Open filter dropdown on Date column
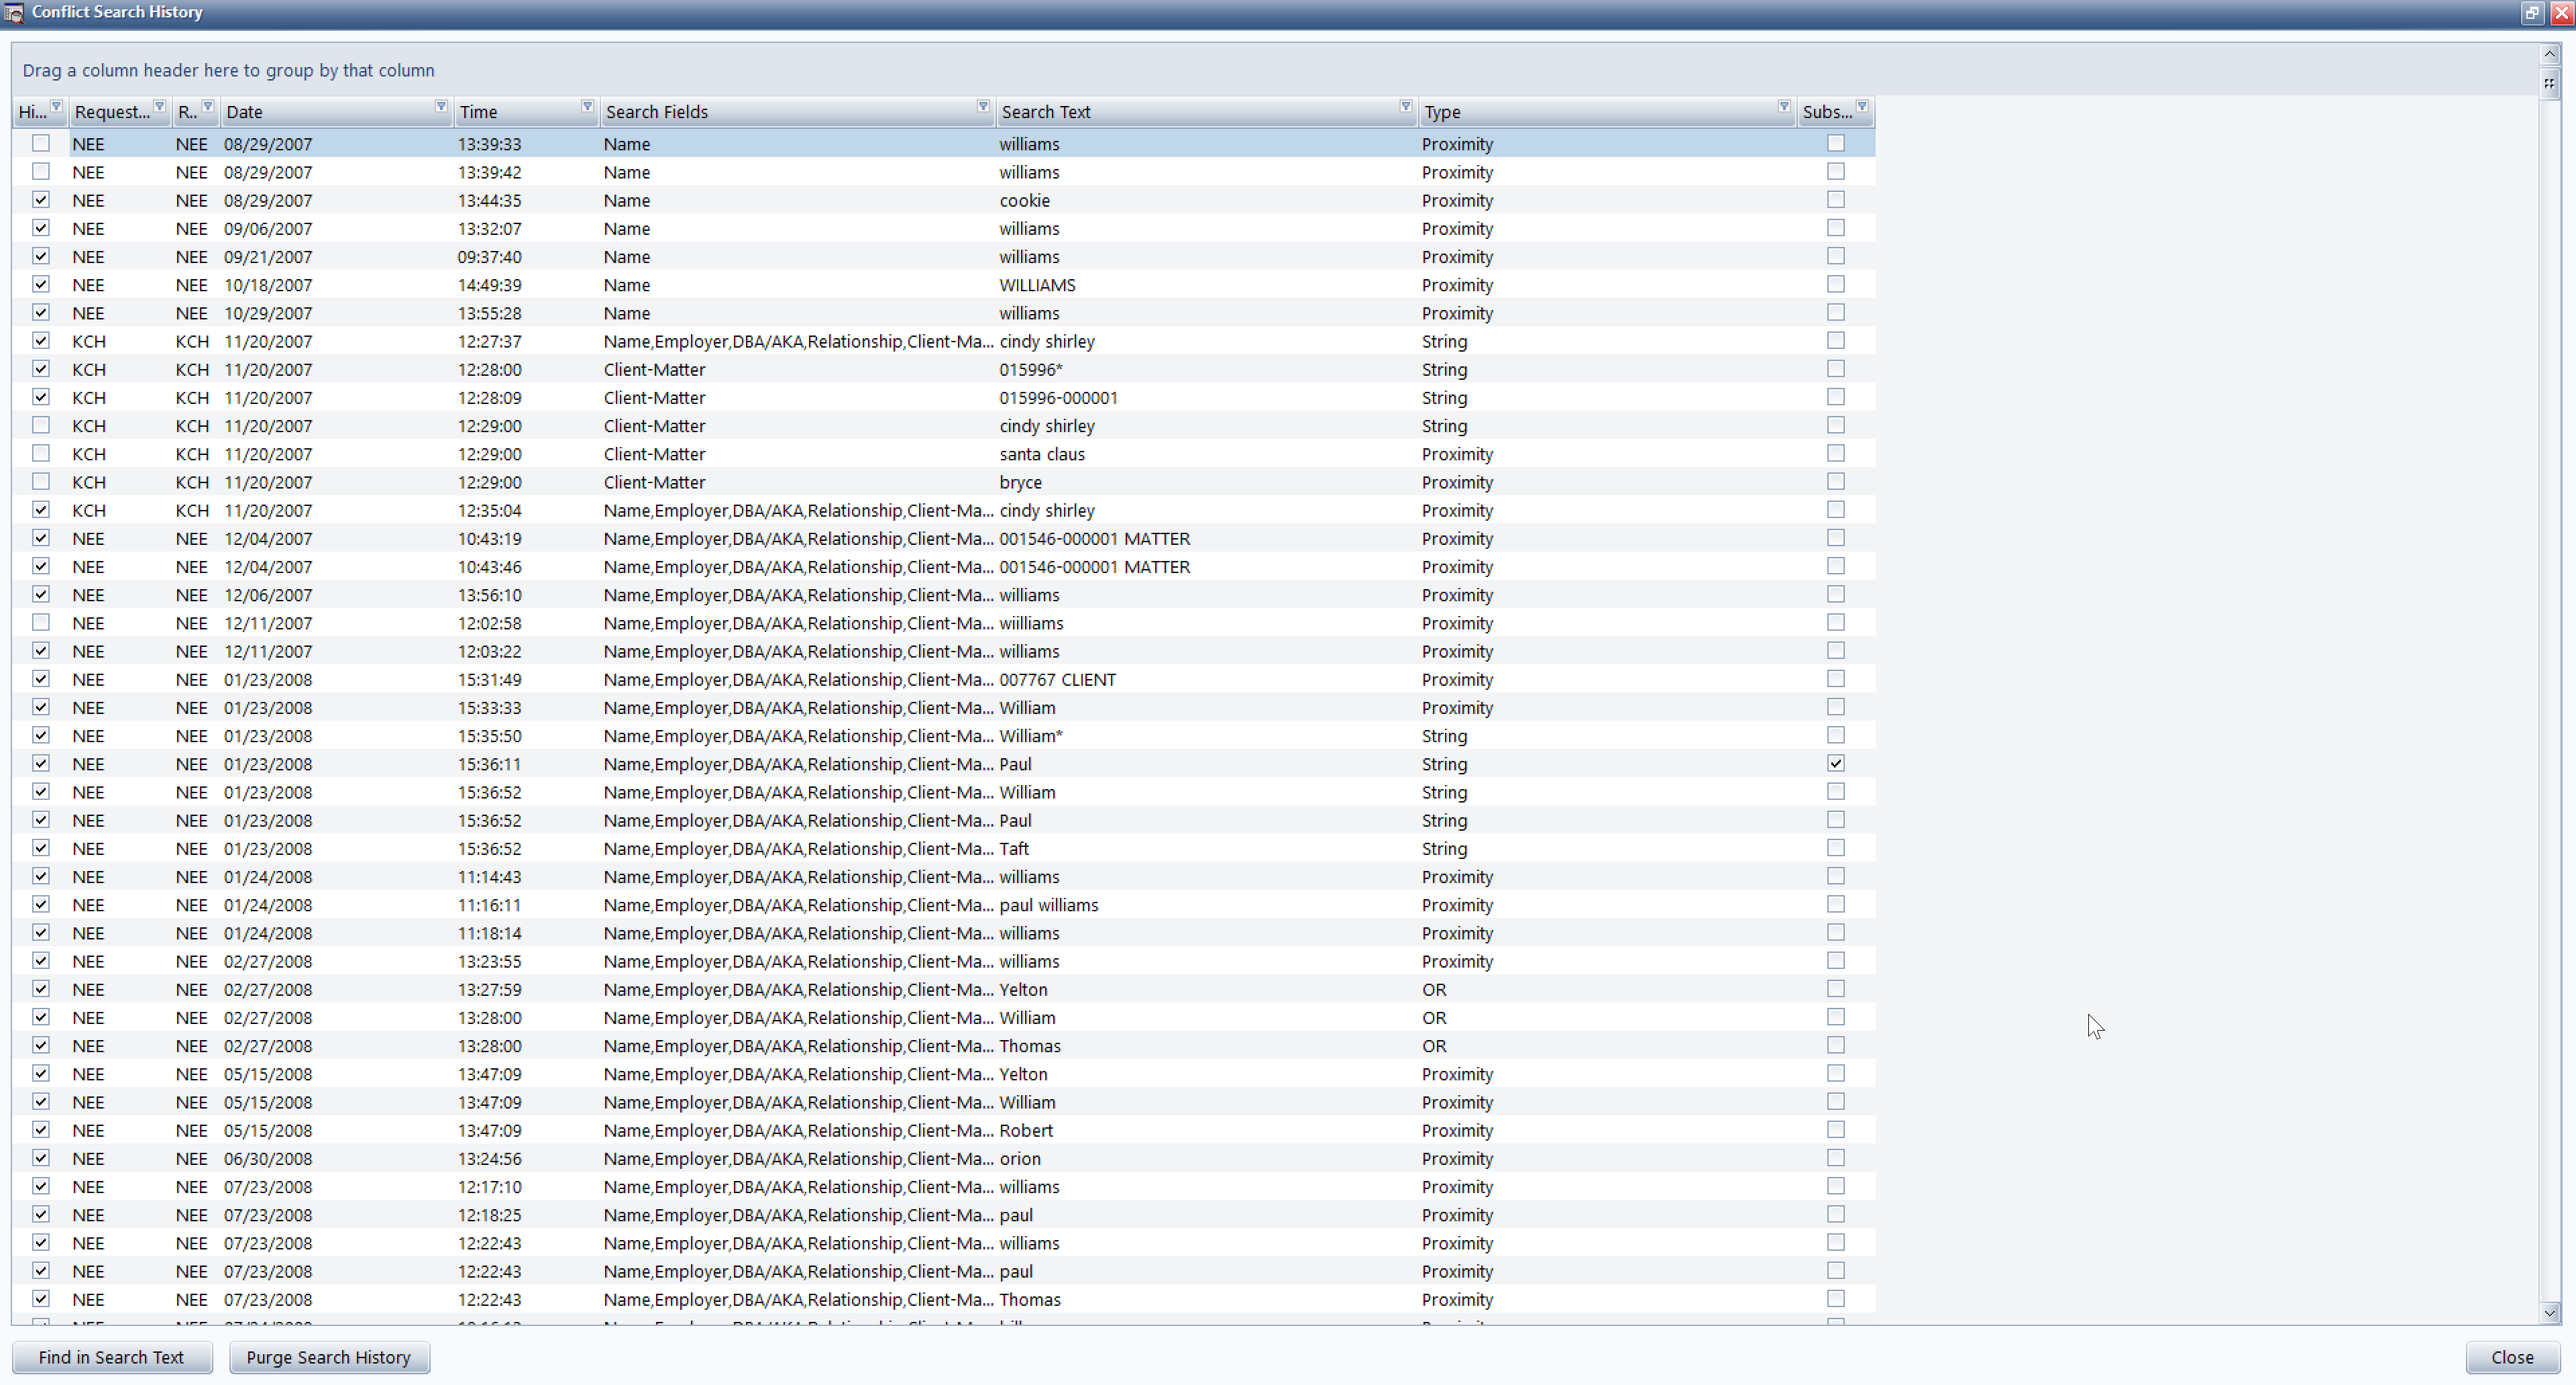The height and width of the screenshot is (1385, 2576). pos(441,106)
